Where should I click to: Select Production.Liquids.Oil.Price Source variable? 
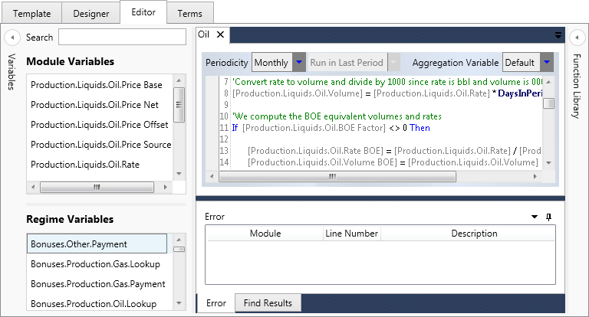[100, 145]
